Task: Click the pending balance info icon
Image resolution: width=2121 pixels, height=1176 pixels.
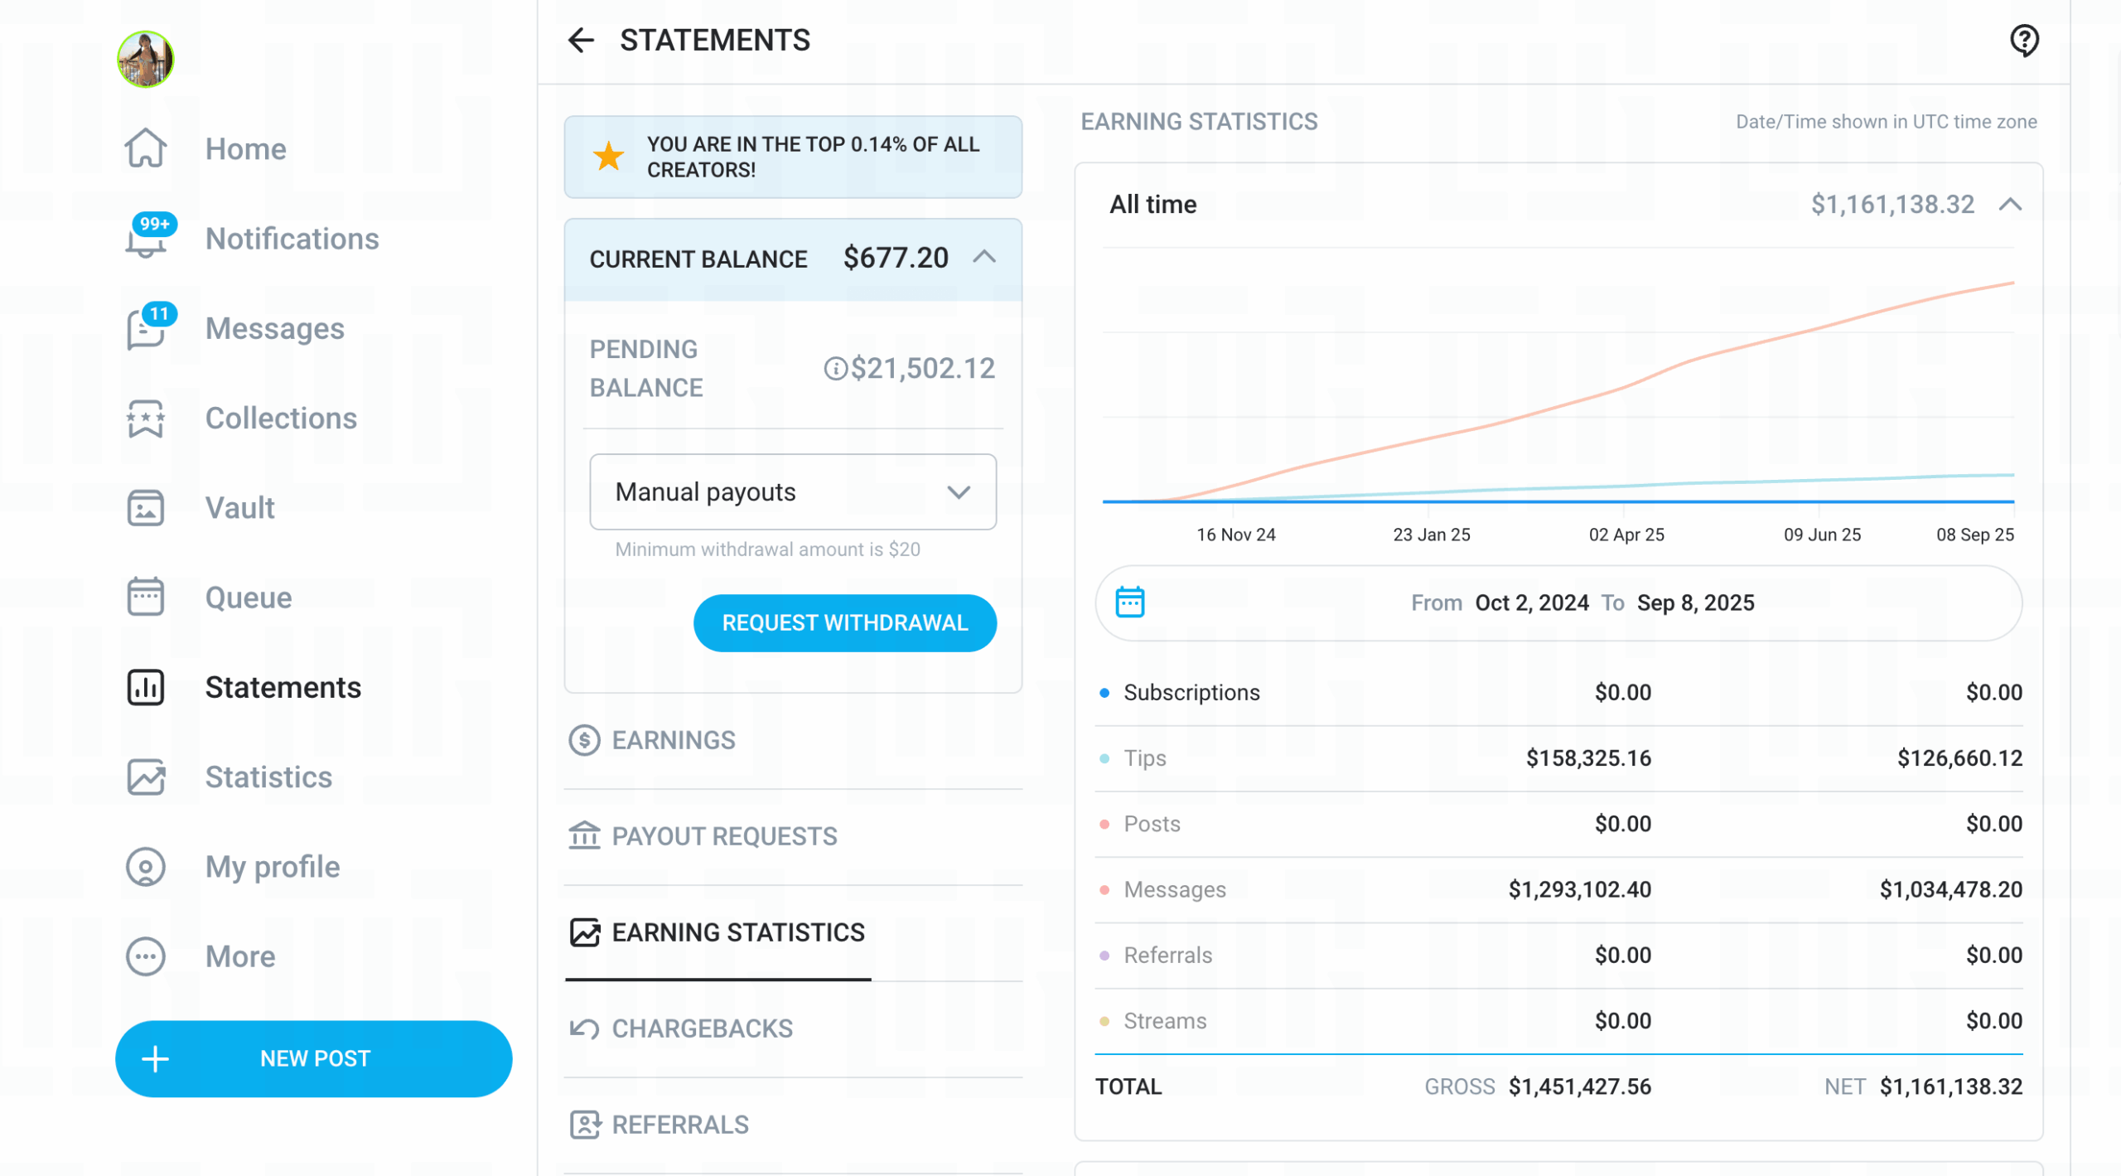Action: click(x=834, y=368)
